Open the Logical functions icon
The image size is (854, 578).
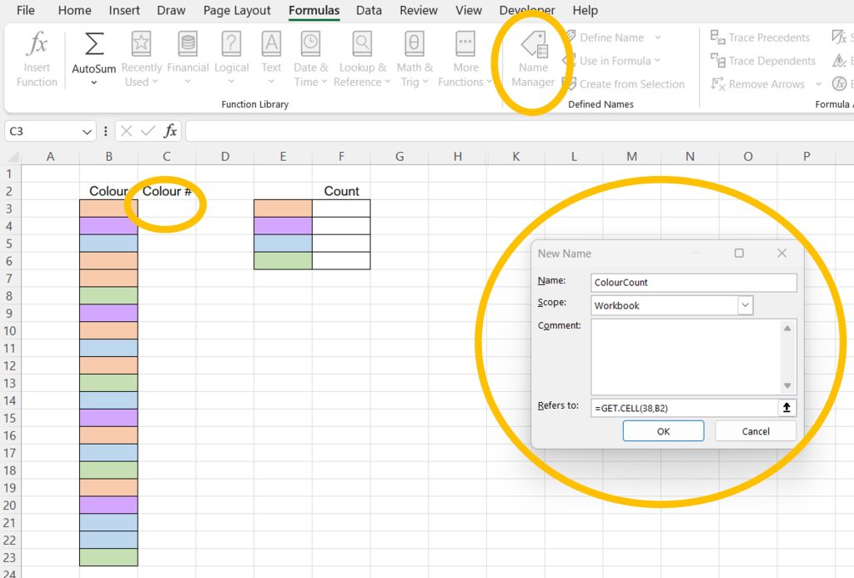pyautogui.click(x=231, y=45)
